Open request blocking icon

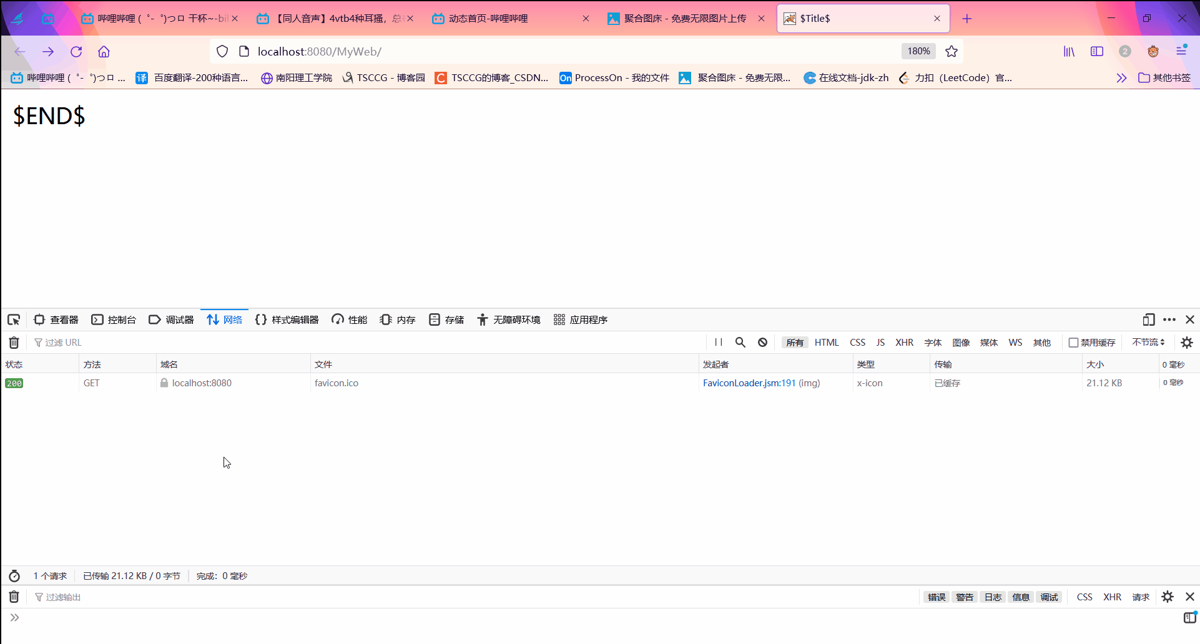pos(762,343)
